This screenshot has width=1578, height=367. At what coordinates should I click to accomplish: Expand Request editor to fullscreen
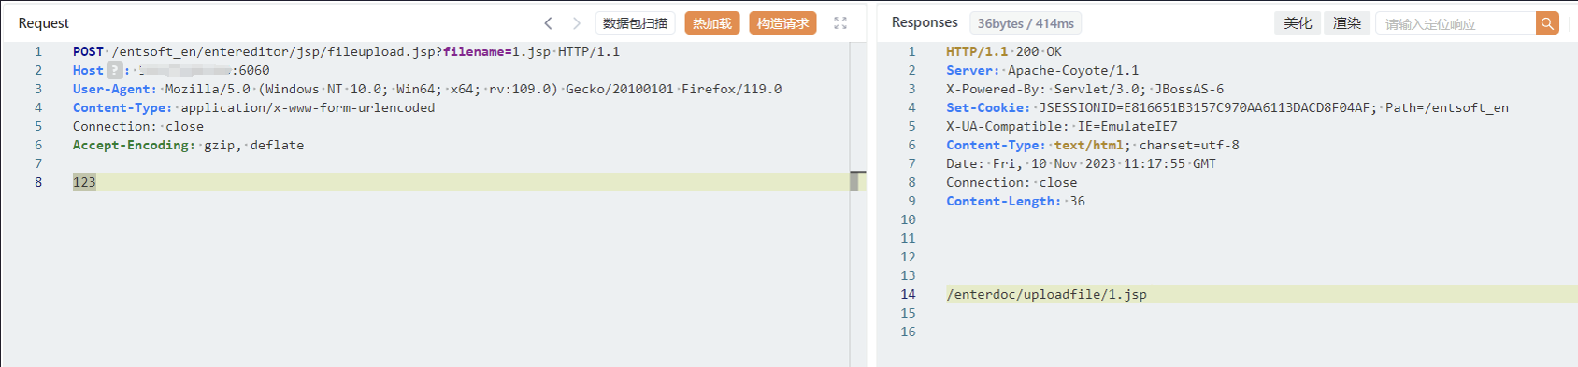[840, 23]
